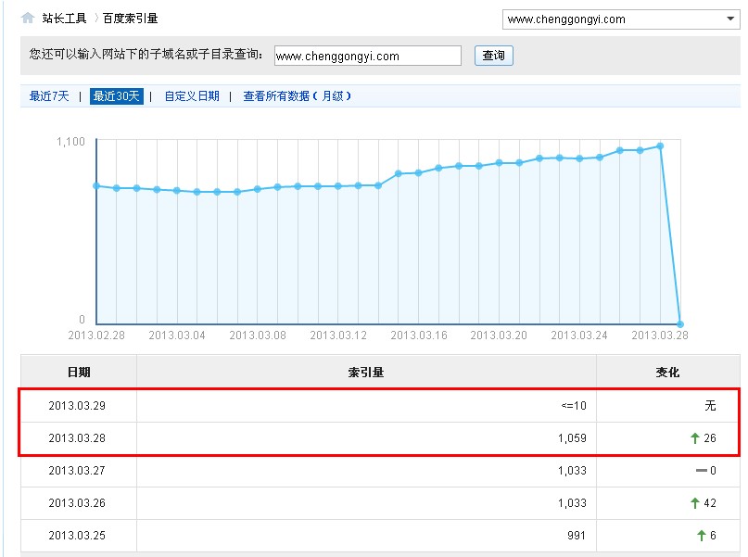This screenshot has width=748, height=557.
Task: Click the 日期 column header
Action: tap(79, 372)
